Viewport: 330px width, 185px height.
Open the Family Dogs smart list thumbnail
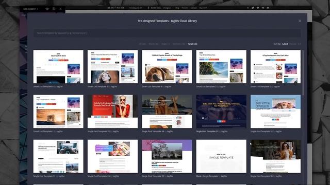(x=167, y=66)
